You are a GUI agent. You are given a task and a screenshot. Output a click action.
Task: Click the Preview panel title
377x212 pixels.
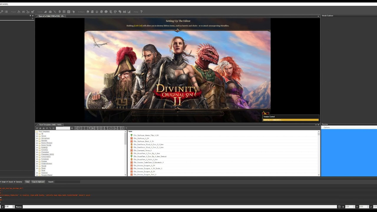[325, 124]
